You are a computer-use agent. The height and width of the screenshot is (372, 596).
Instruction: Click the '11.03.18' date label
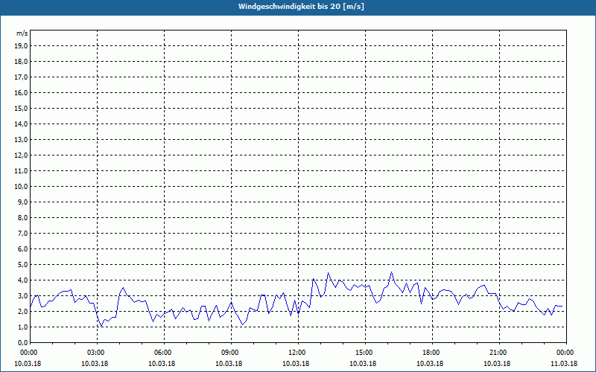[564, 364]
